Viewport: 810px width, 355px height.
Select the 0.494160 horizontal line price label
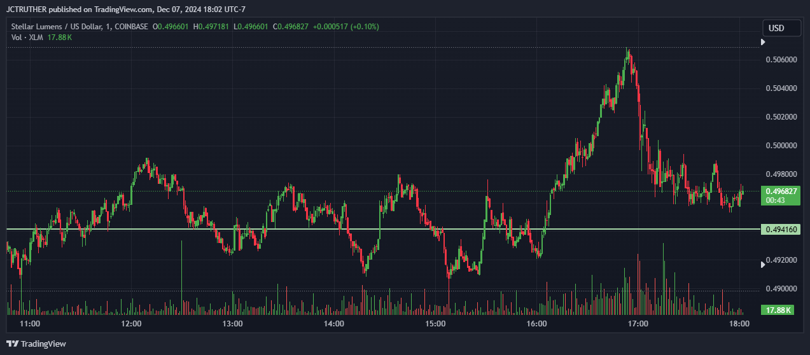780,229
